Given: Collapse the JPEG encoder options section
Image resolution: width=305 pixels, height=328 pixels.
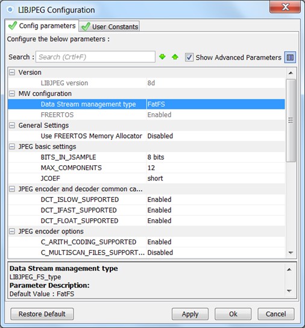Looking at the screenshot, I should [12, 232].
